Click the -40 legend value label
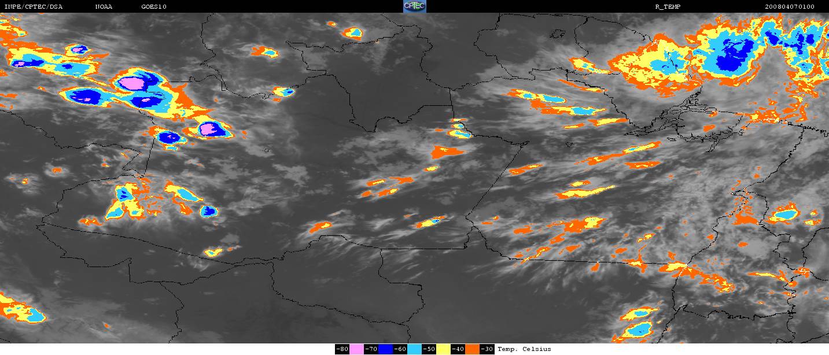 (x=458, y=349)
